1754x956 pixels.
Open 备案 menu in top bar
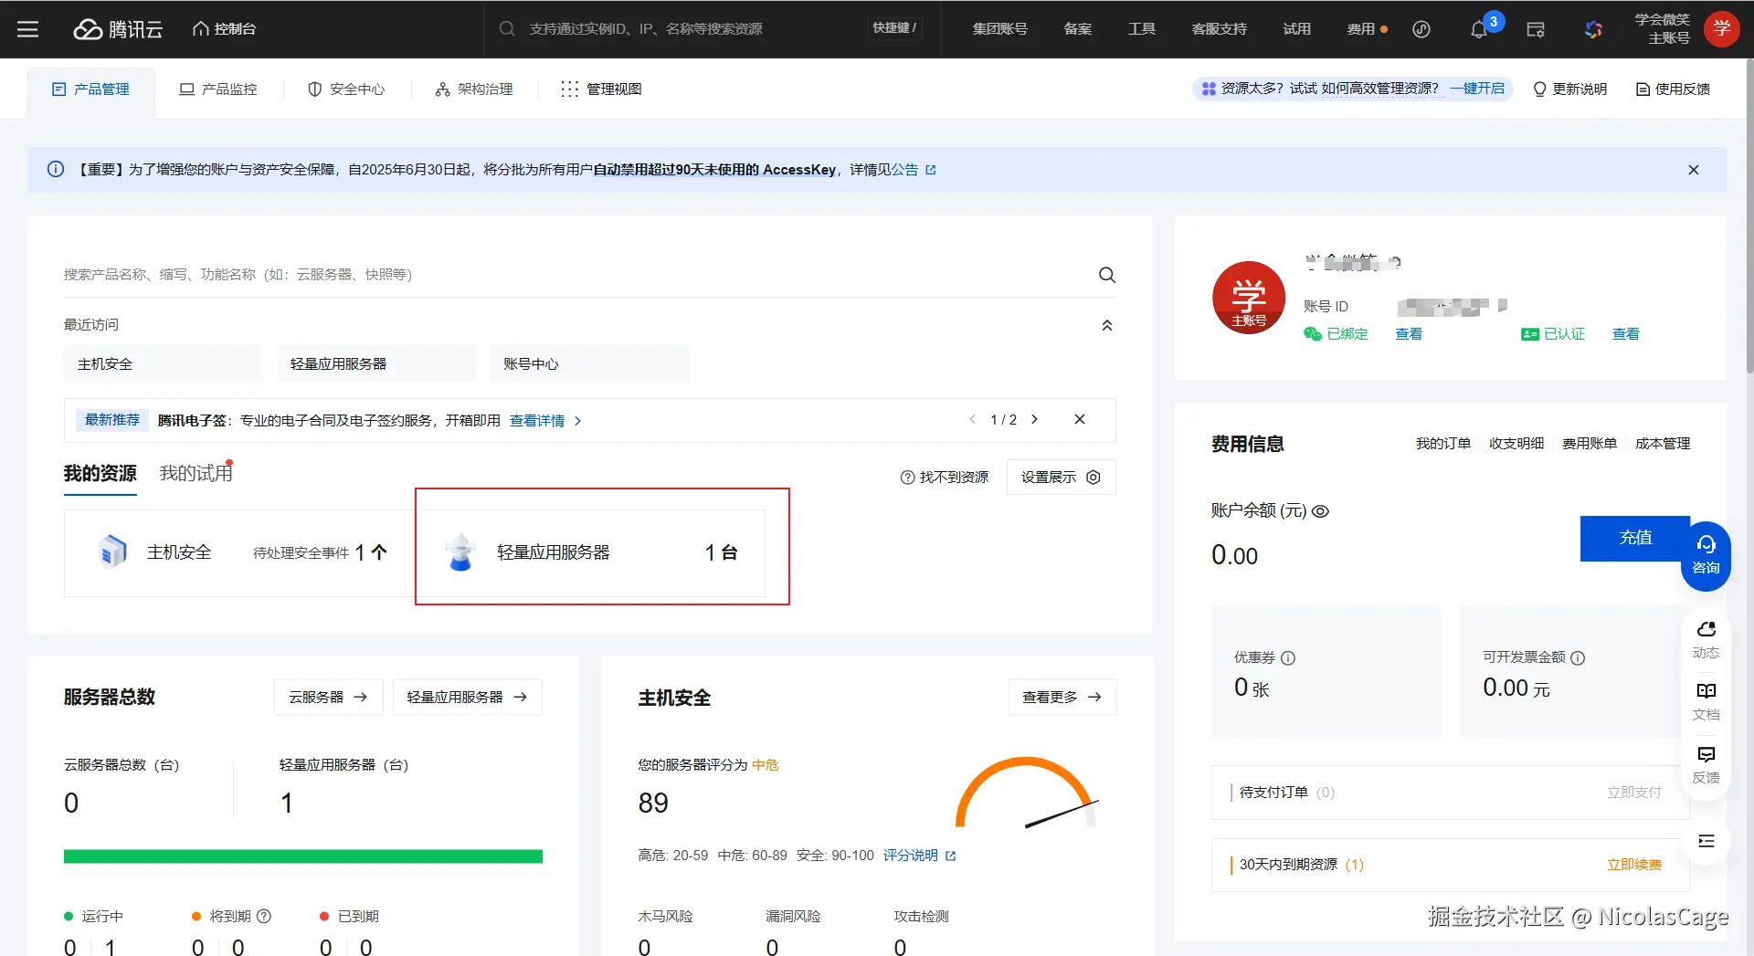tap(1078, 29)
